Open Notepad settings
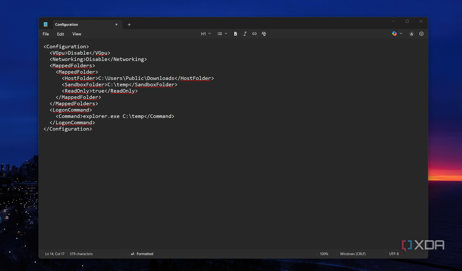This screenshot has height=271, width=462. 421,34
